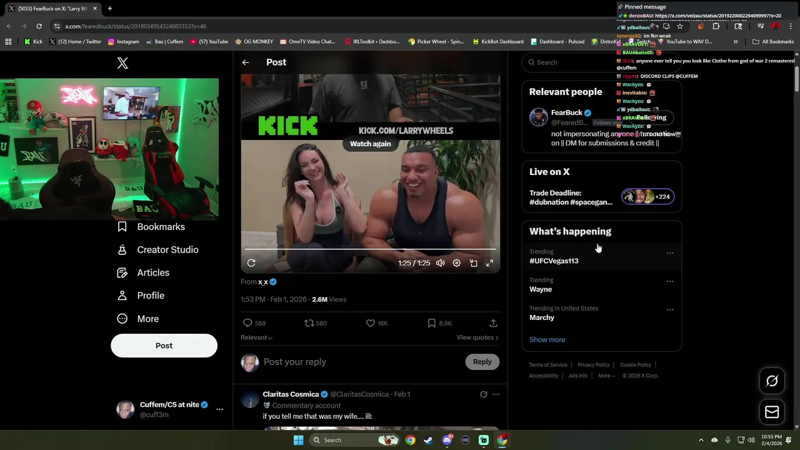Replay the video with the circular arrow
Image resolution: width=800 pixels, height=450 pixels.
(251, 263)
